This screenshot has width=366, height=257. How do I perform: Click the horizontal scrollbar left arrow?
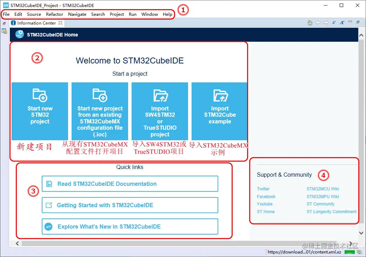[x=17, y=243]
